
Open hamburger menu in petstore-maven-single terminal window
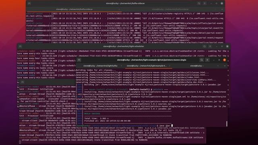[x=207, y=60]
